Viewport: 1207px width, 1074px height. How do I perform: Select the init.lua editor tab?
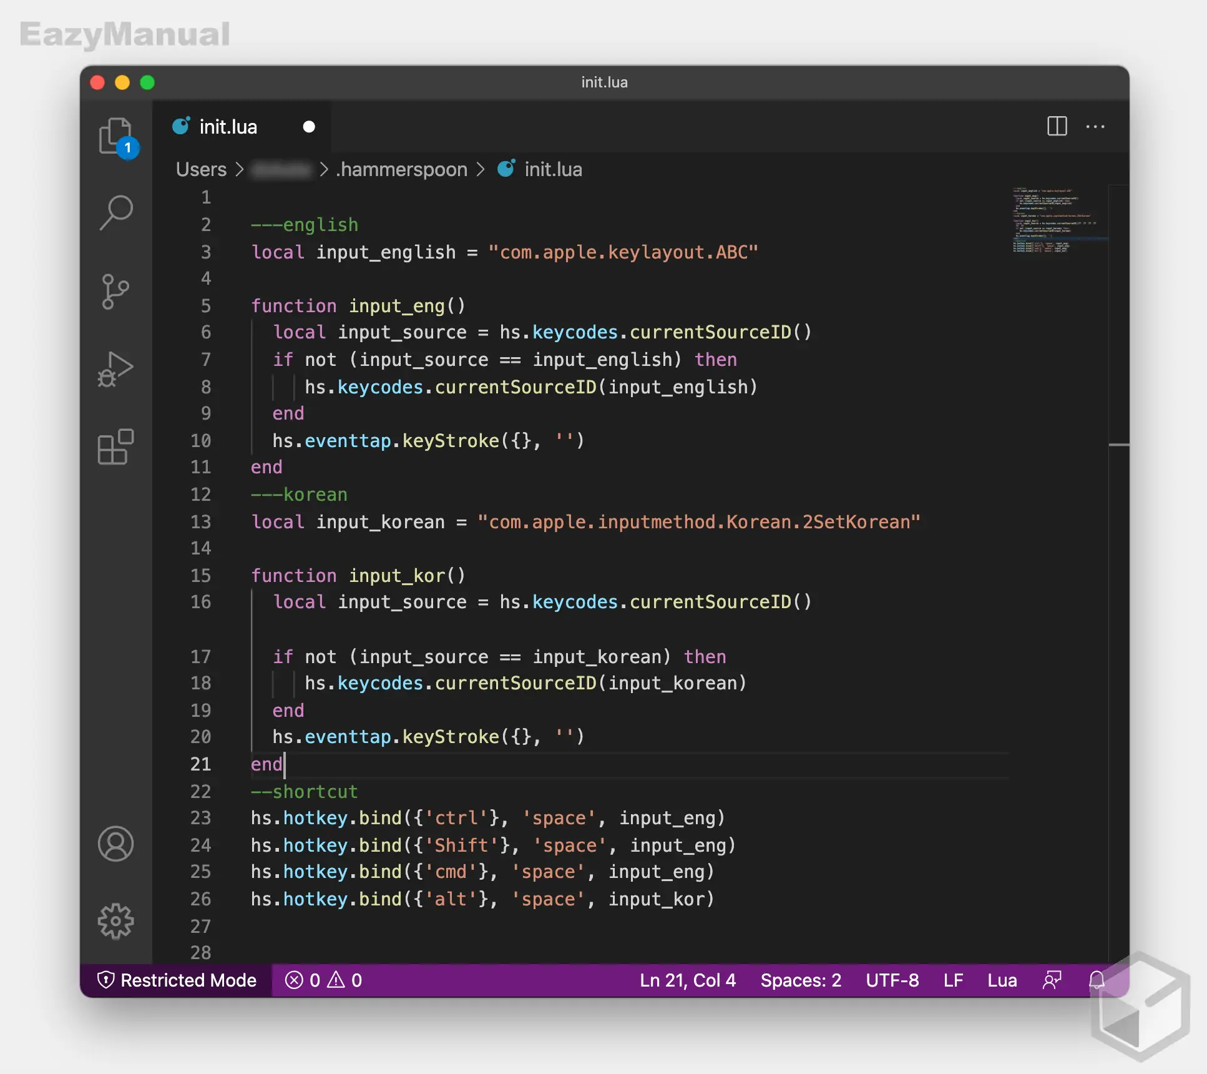(228, 127)
